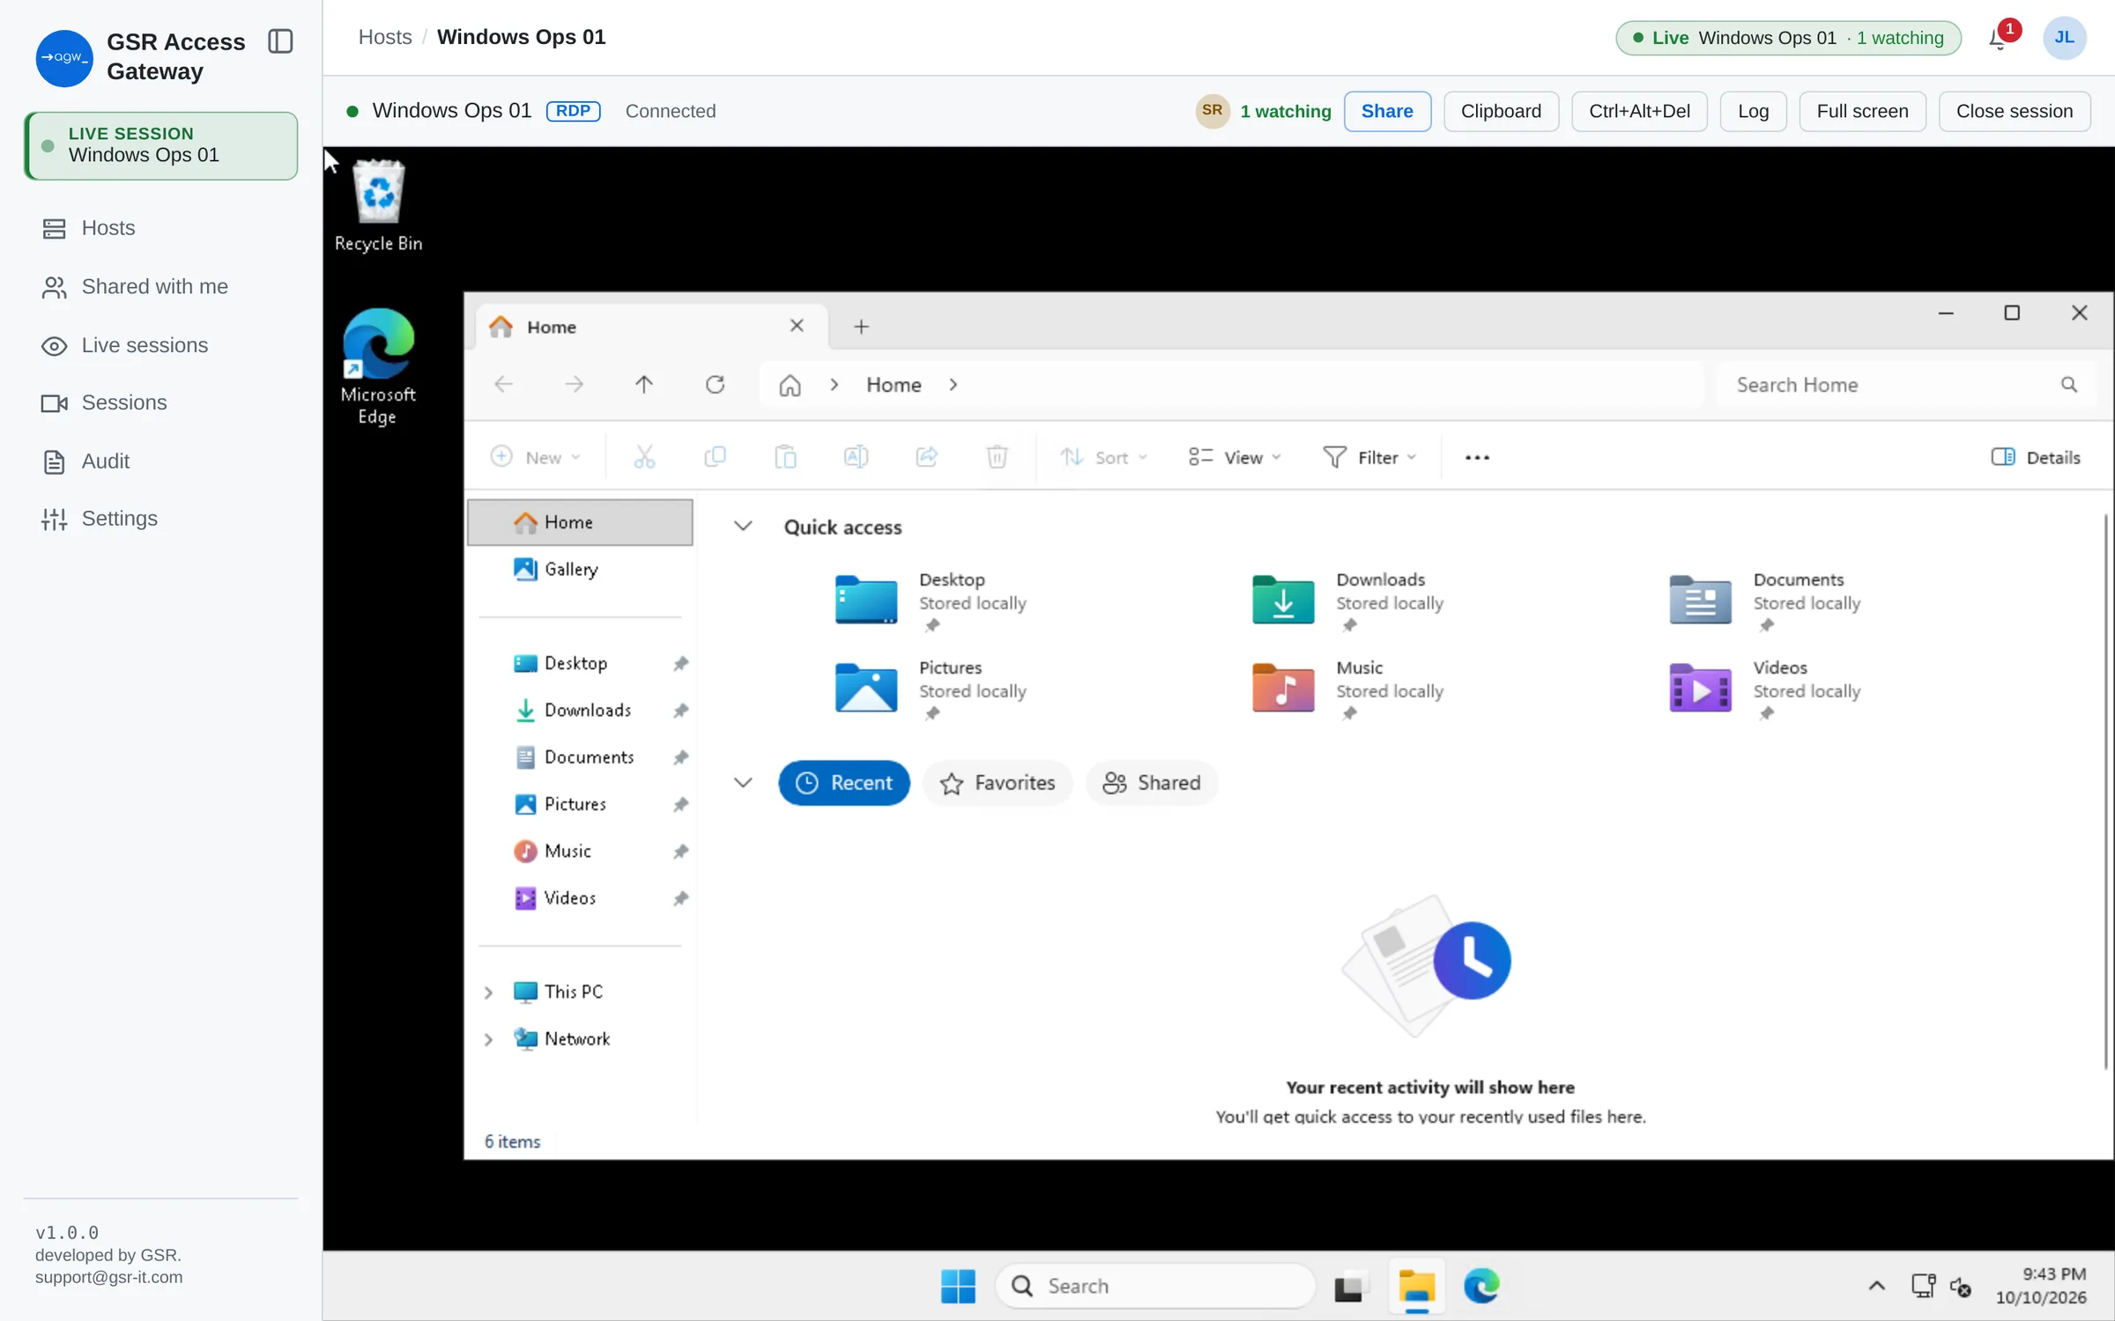The image size is (2115, 1321).
Task: Open the Downloads quick access folder
Action: (1347, 602)
